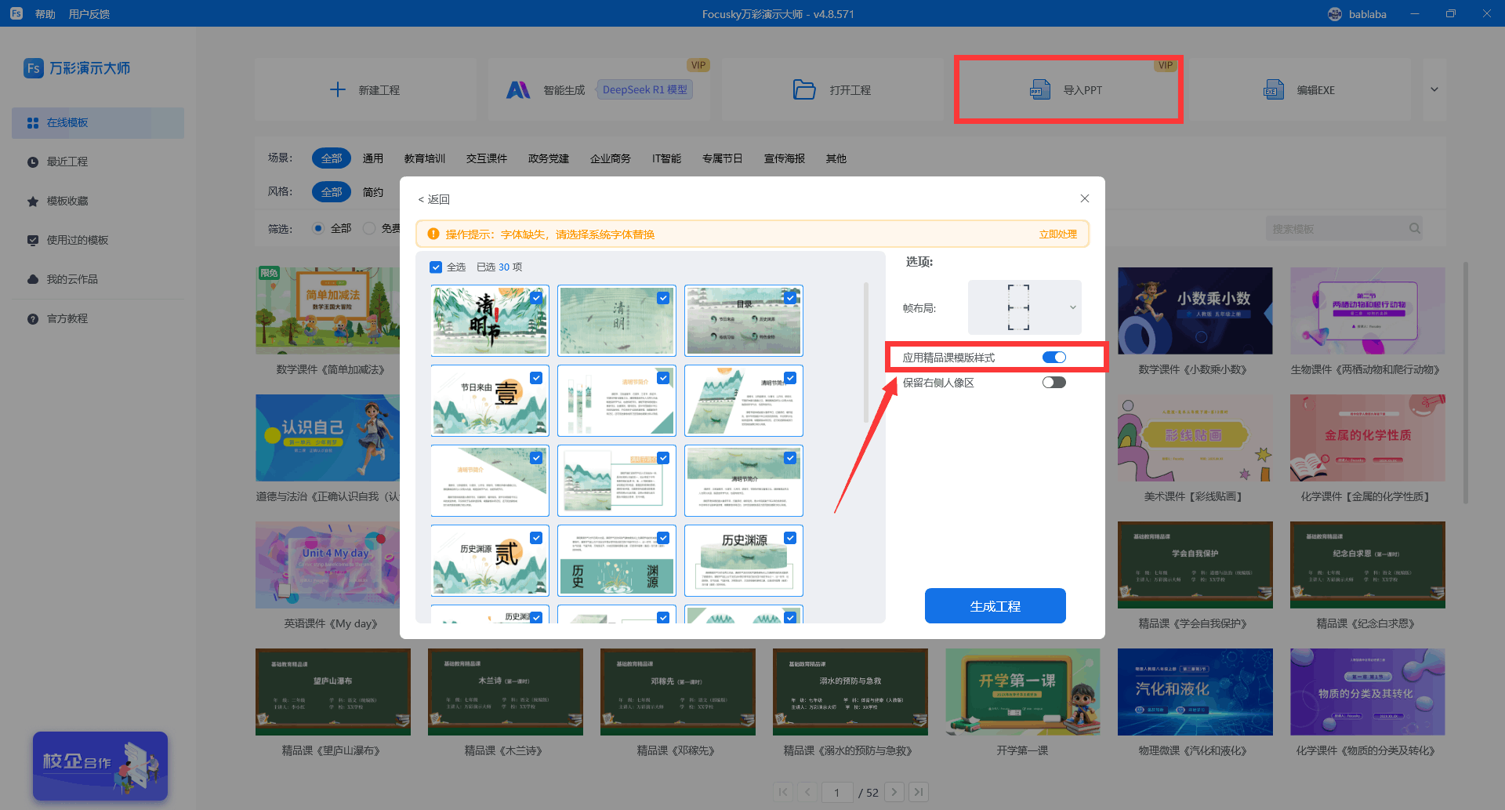
Task: Click the 编辑EXE file icon
Action: 1274,90
